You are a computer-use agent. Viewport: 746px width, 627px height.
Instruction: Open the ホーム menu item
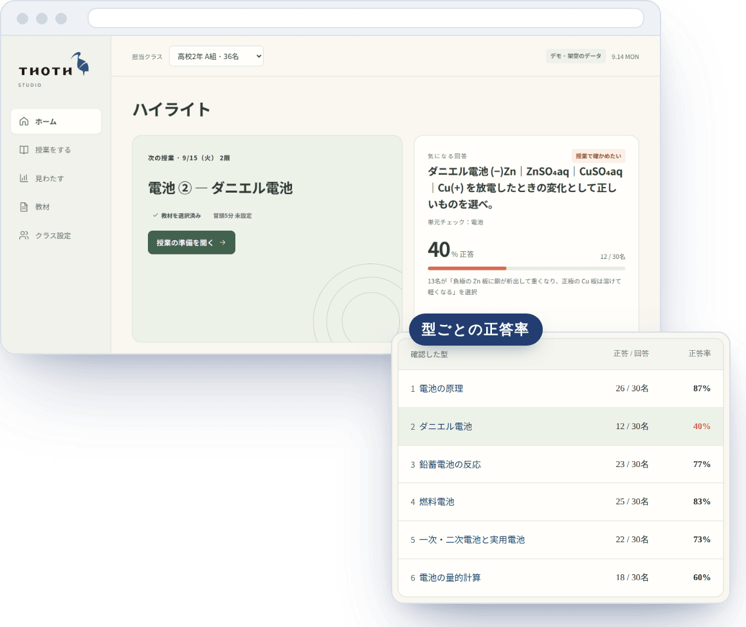point(56,121)
